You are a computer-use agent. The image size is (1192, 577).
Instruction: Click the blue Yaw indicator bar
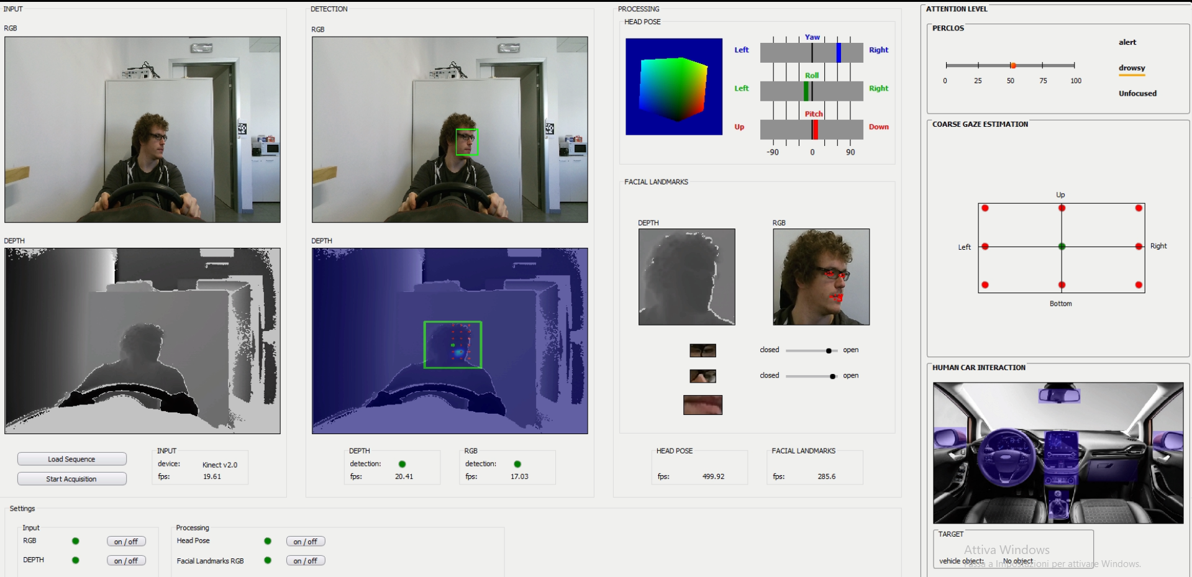click(839, 53)
